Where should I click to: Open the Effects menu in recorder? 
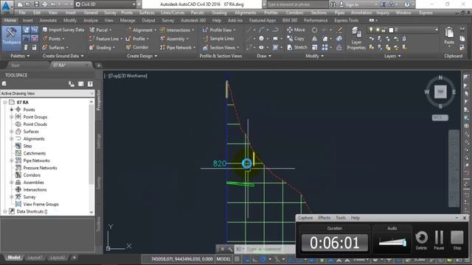324,218
